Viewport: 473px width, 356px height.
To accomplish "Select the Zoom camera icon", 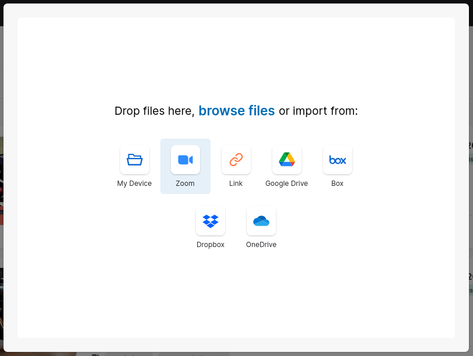I will [185, 160].
